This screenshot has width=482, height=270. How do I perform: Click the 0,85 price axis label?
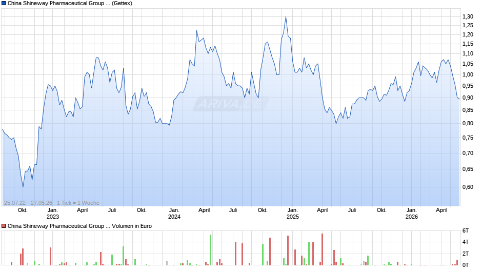pos(468,110)
